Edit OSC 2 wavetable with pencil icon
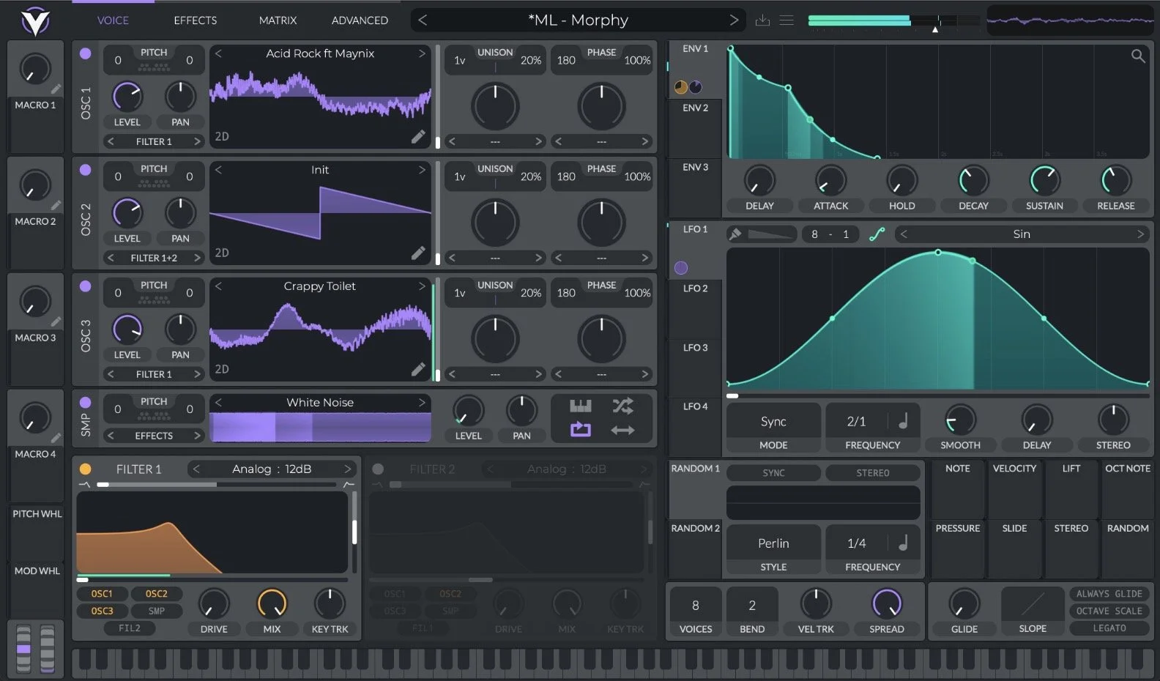1160x681 pixels. click(x=418, y=253)
